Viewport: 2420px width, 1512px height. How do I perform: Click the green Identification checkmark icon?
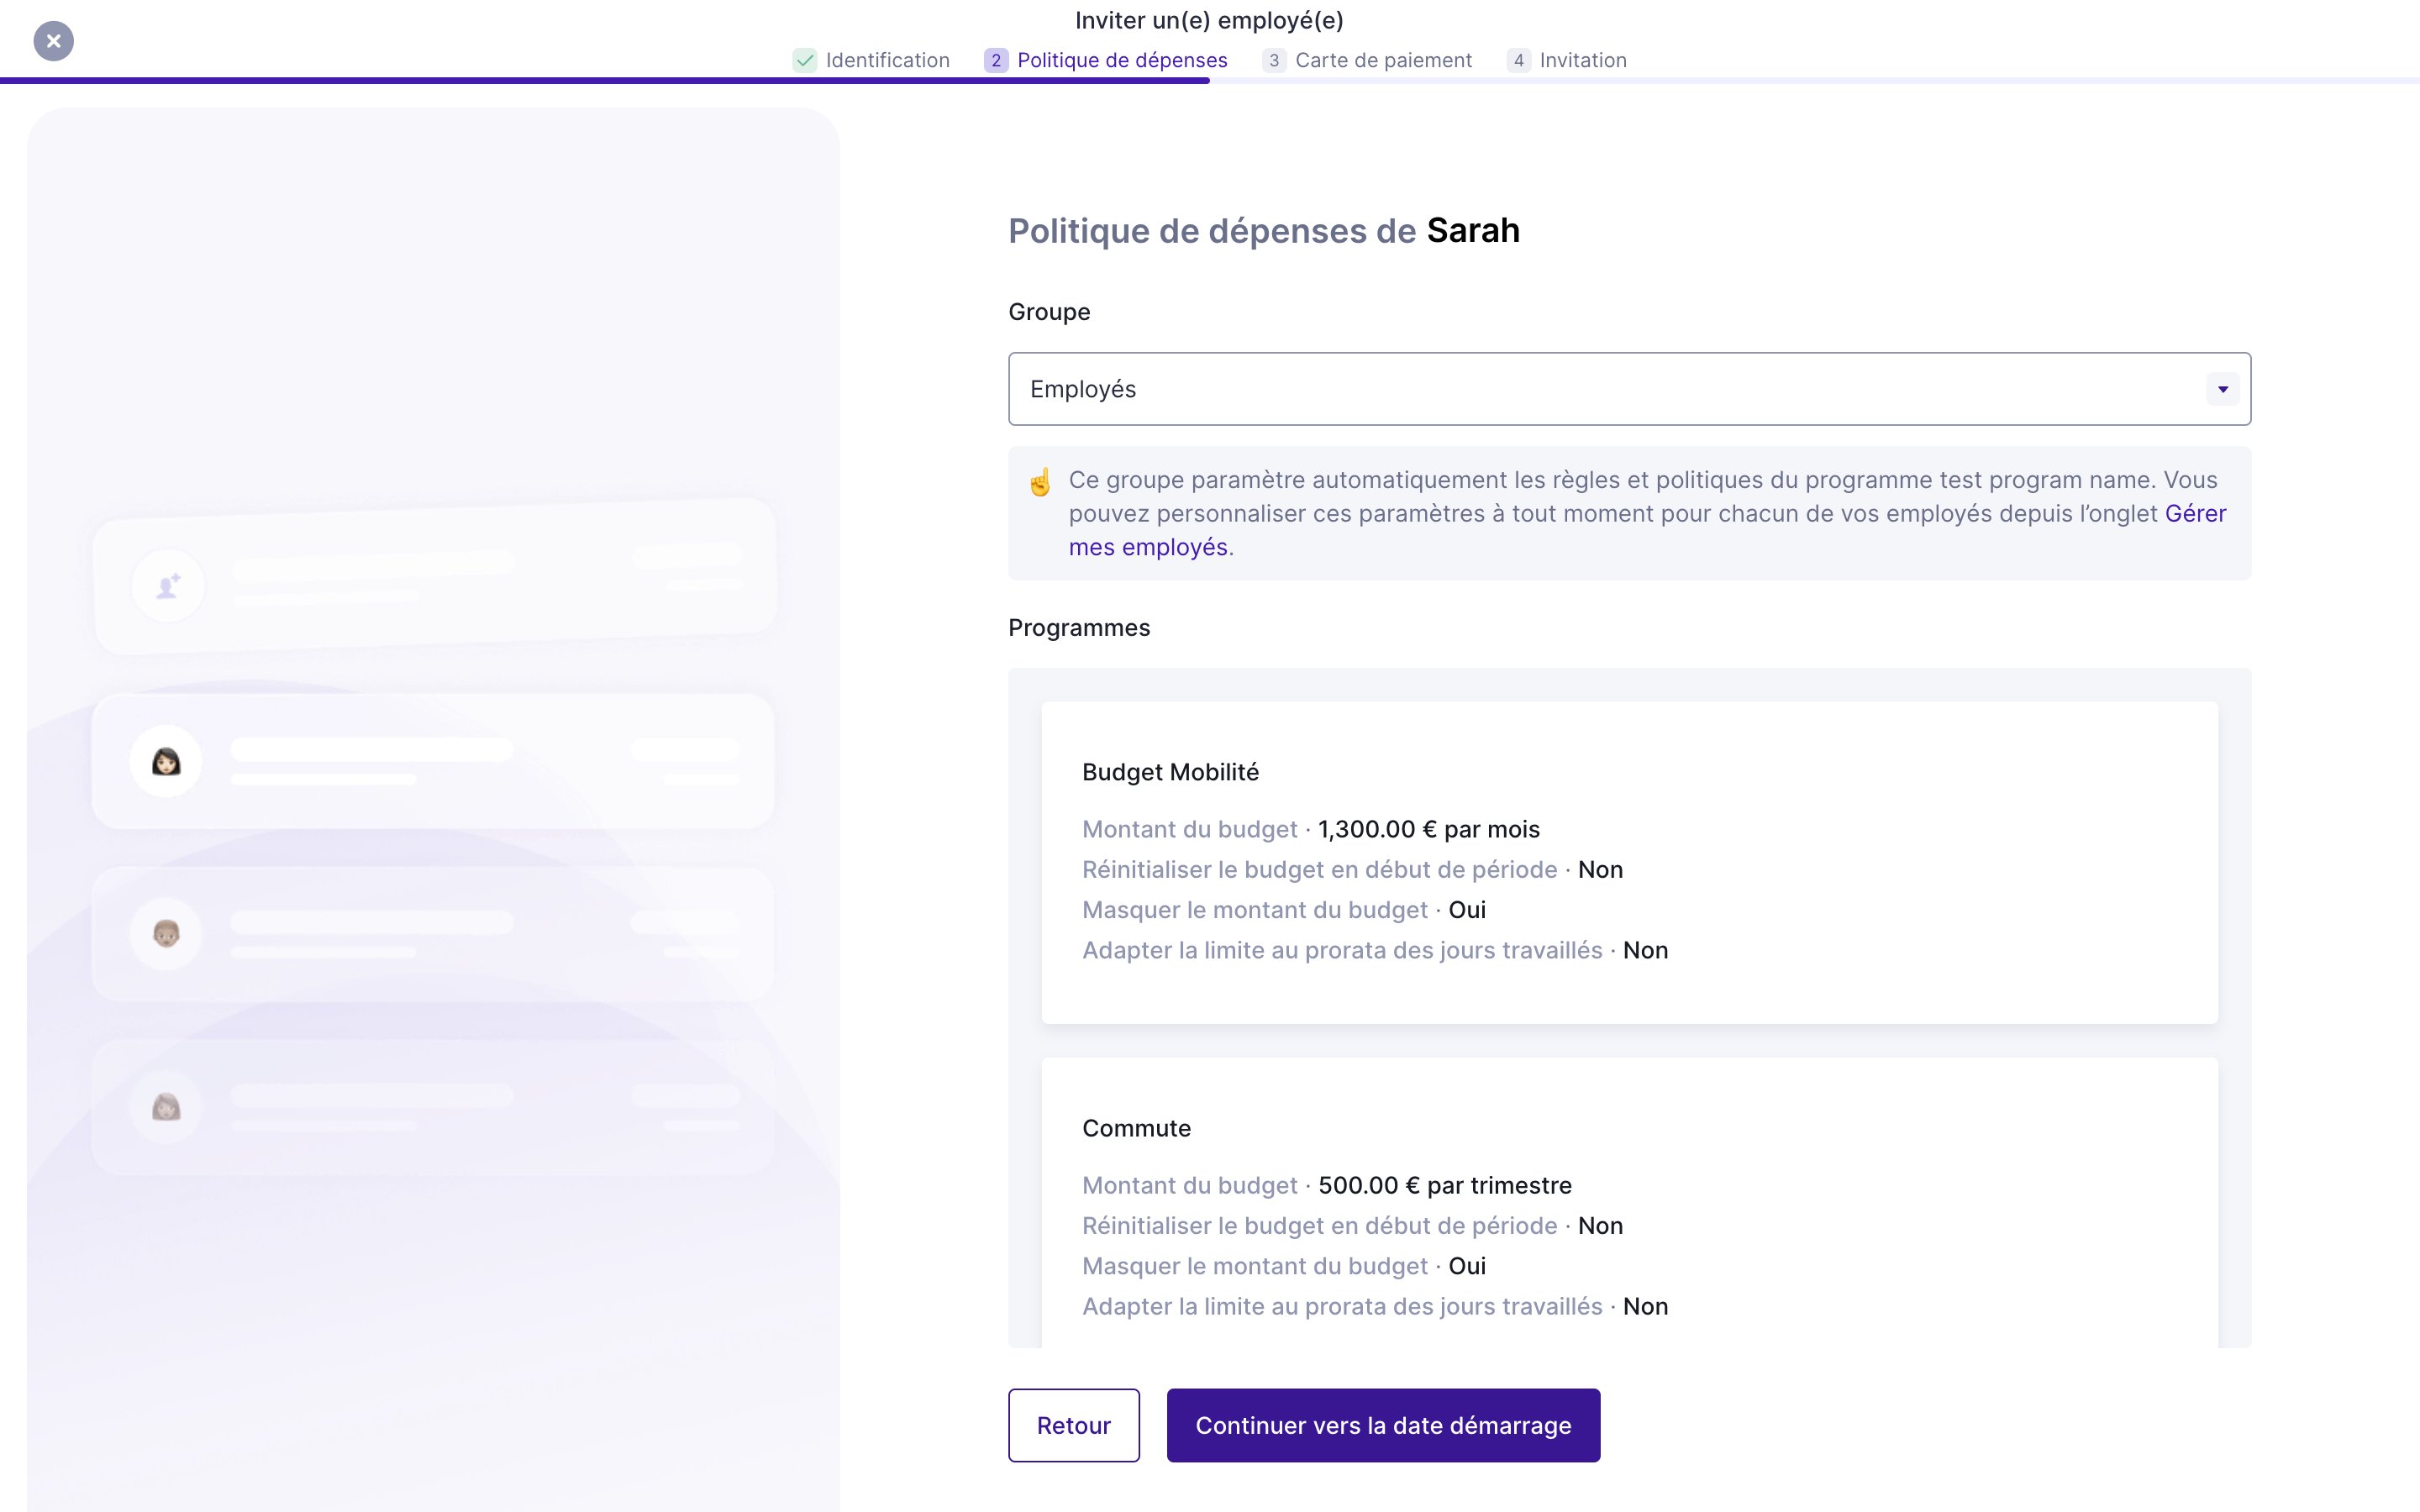(805, 60)
